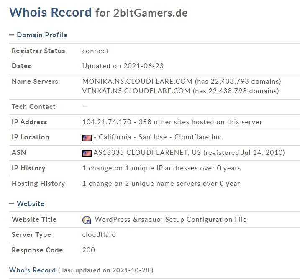Viewport: 300px width, 280px height.
Task: Click the bottom 'Whois Record' label
Action: coord(32,270)
